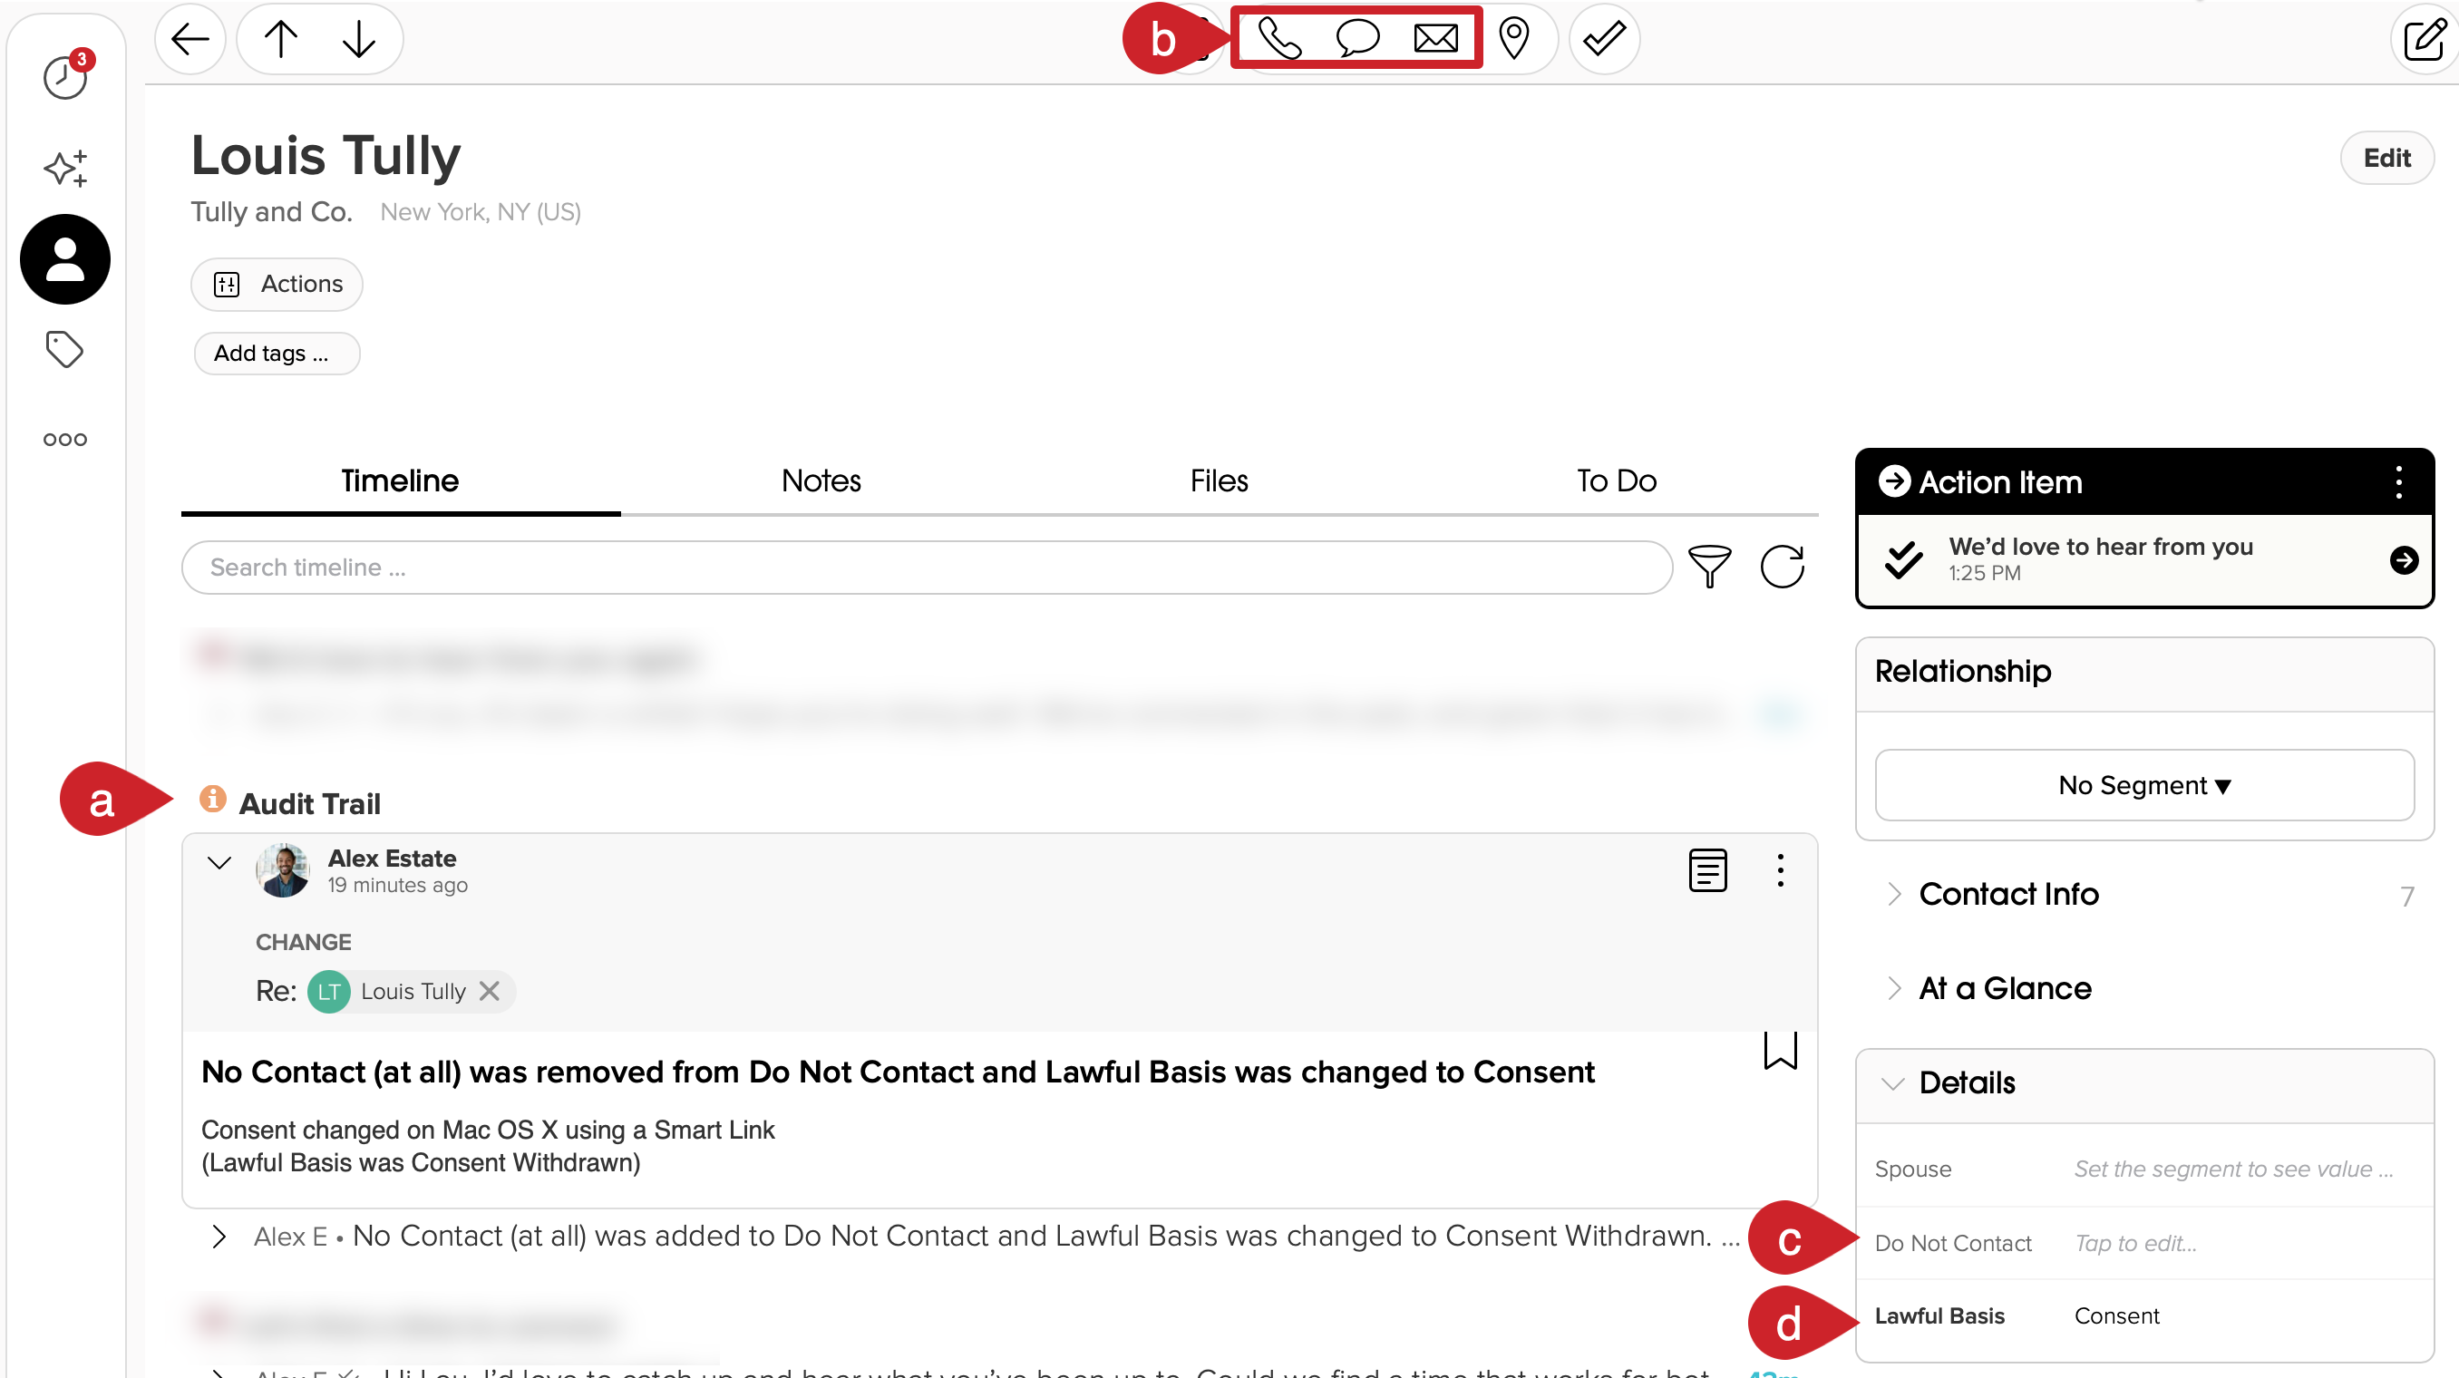Click the top toolbar checkmark button
This screenshot has width=2459, height=1378.
pos(1604,39)
